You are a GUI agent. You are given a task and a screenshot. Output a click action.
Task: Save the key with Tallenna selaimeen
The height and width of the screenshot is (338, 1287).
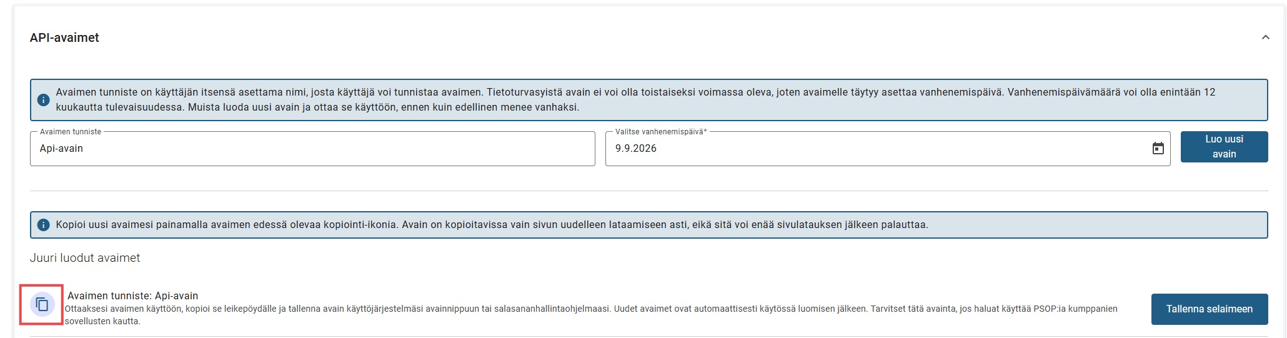click(1209, 309)
